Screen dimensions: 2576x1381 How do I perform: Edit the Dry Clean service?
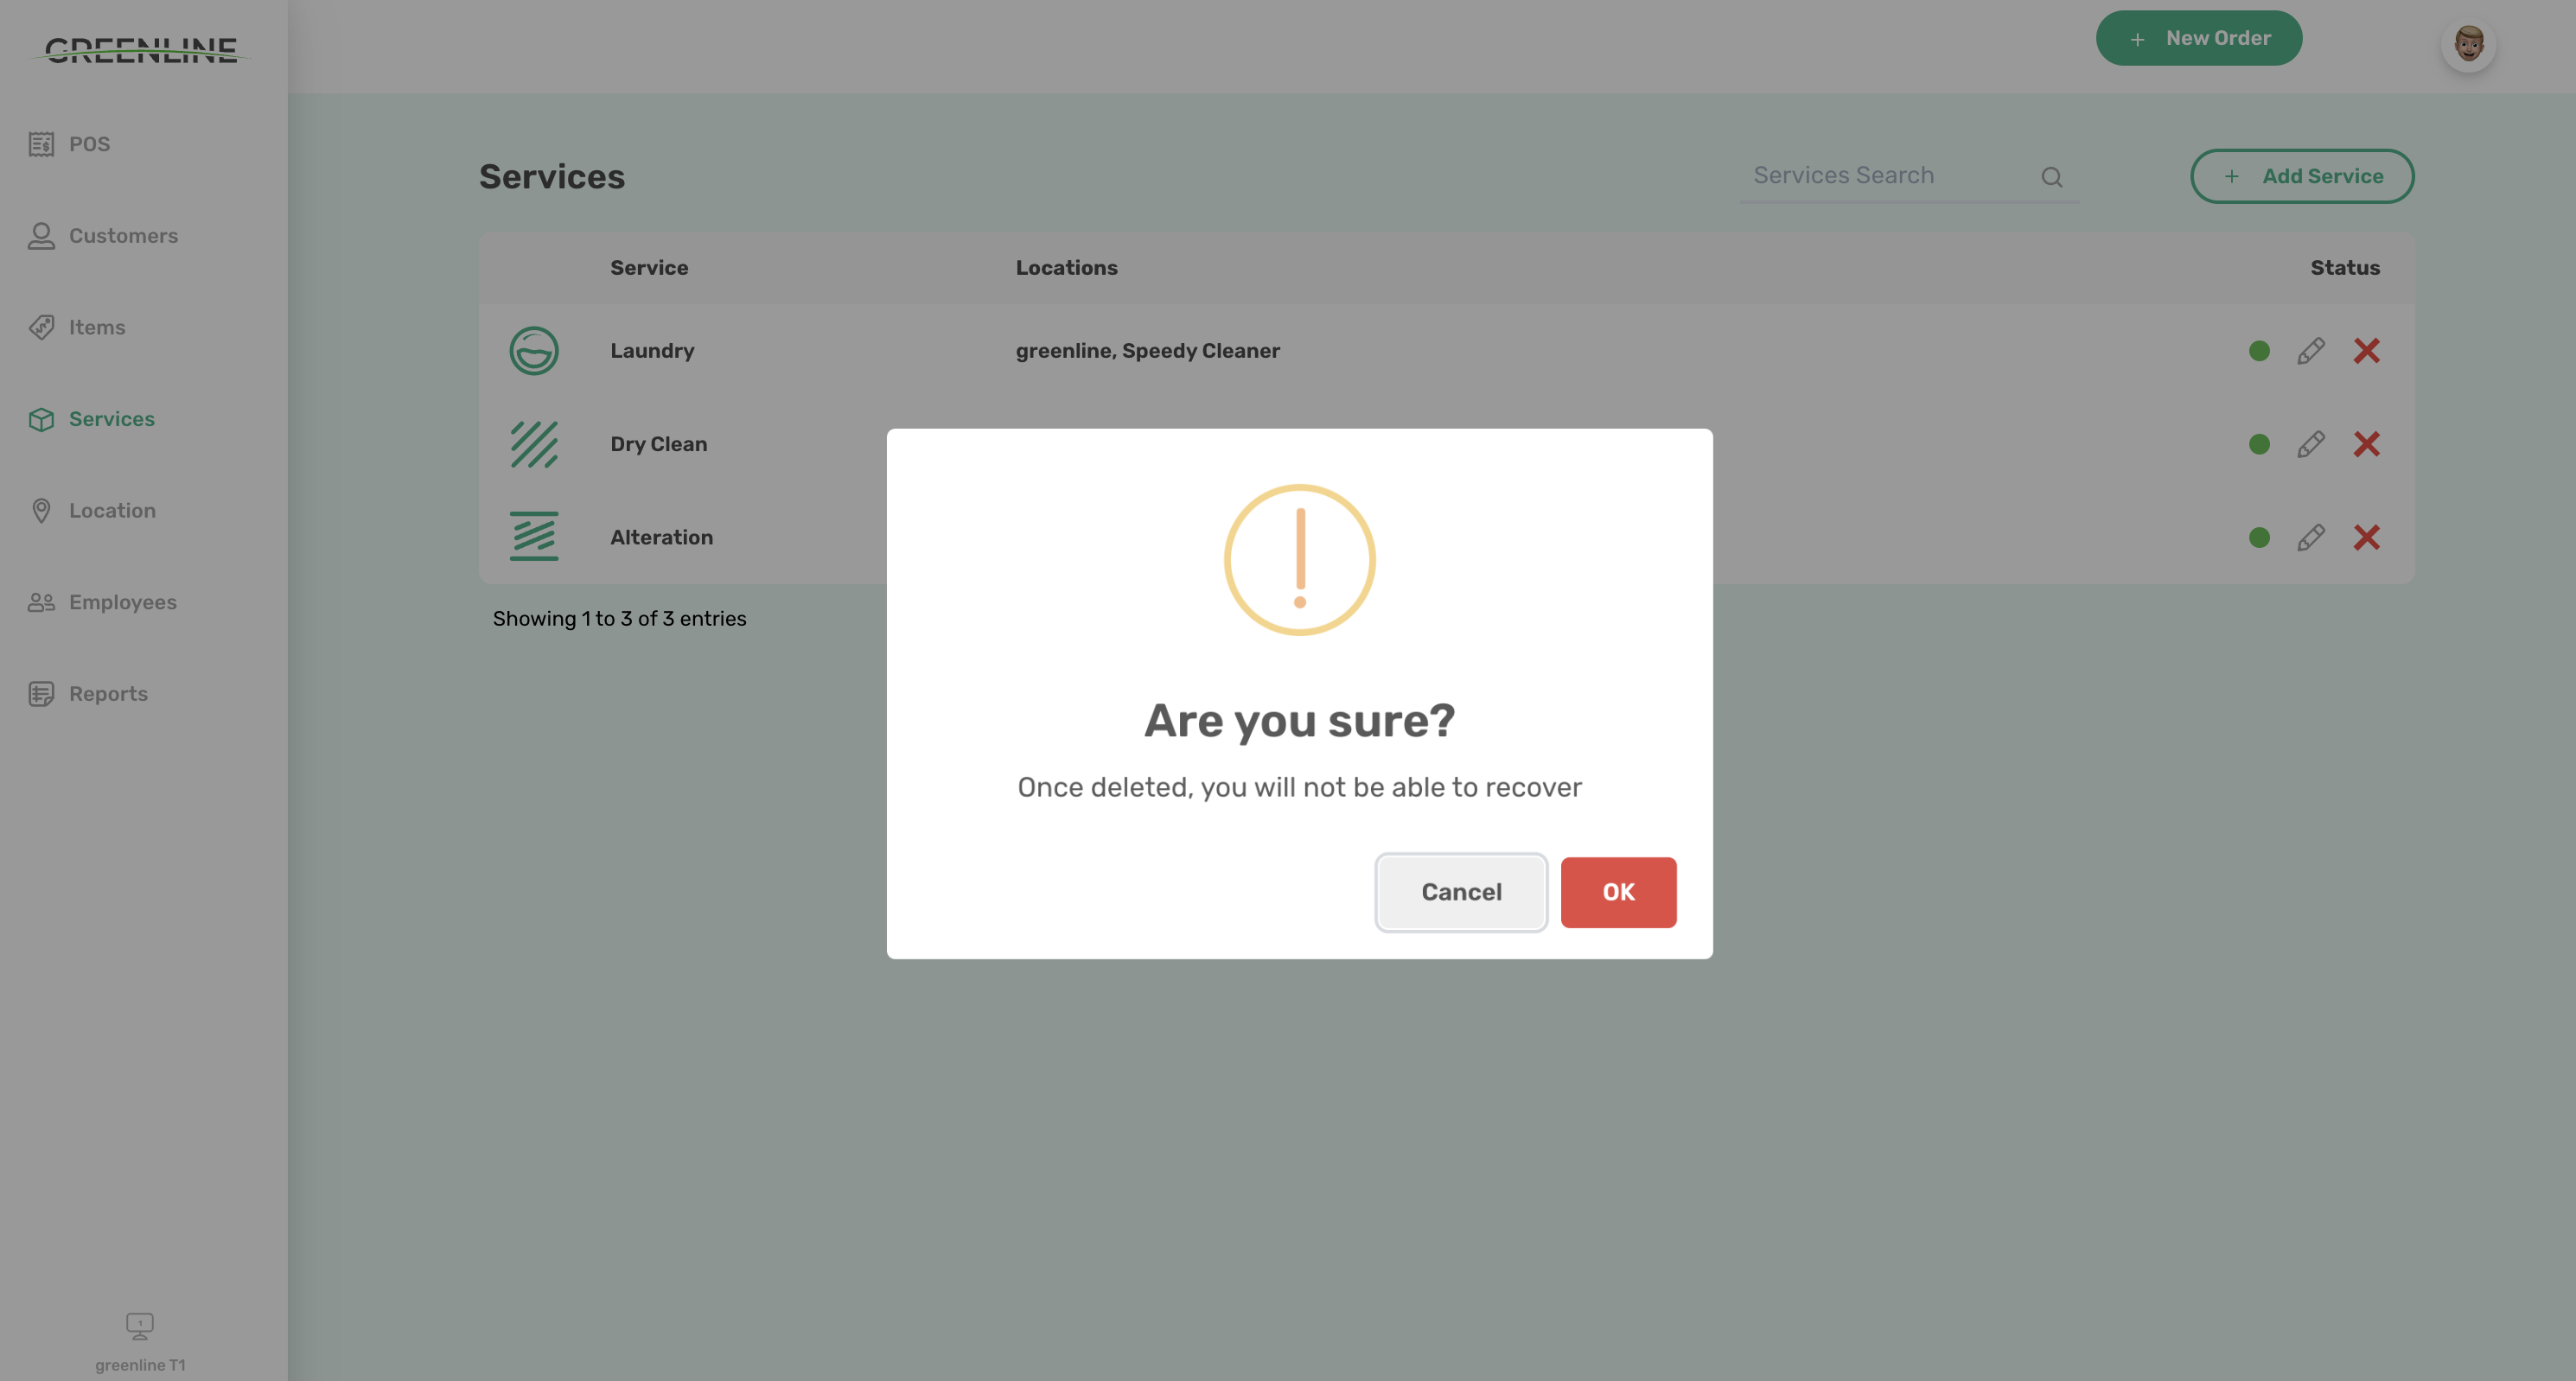click(x=2310, y=444)
